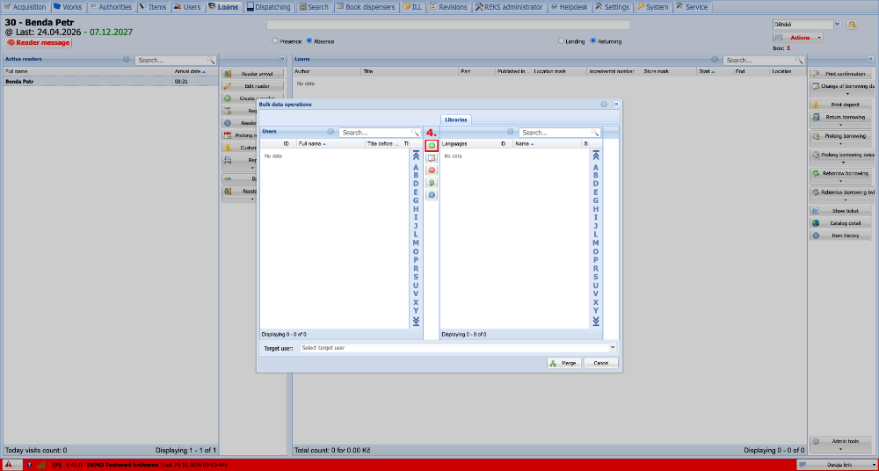This screenshot has height=471, width=879.
Task: Expand the Reborrow borrowing dropdown arrow
Action: [841, 182]
